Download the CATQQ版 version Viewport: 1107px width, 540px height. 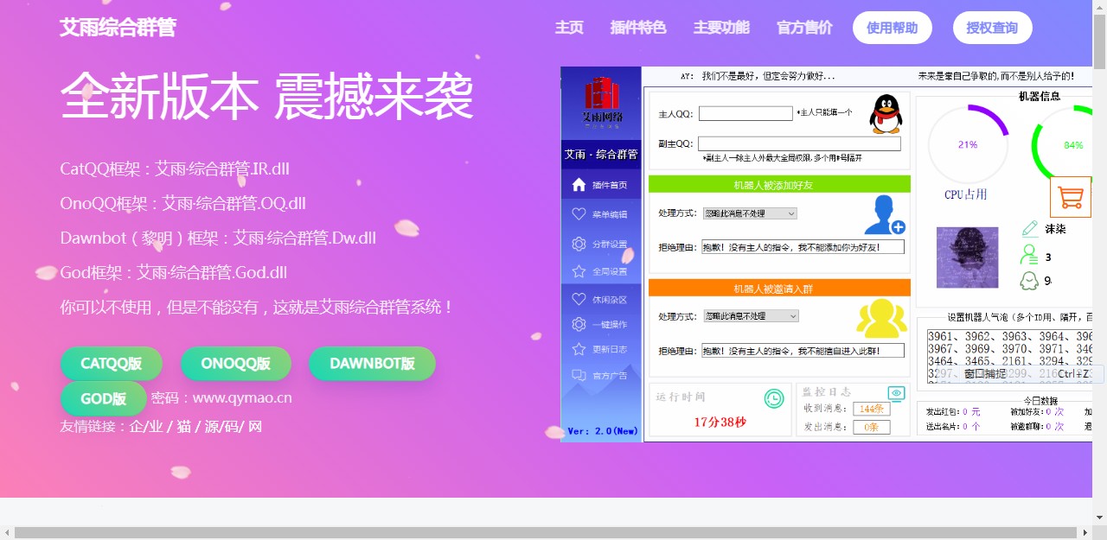[112, 364]
